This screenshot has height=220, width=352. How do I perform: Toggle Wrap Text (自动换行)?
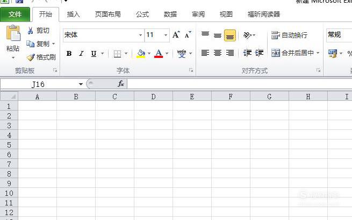coord(289,35)
